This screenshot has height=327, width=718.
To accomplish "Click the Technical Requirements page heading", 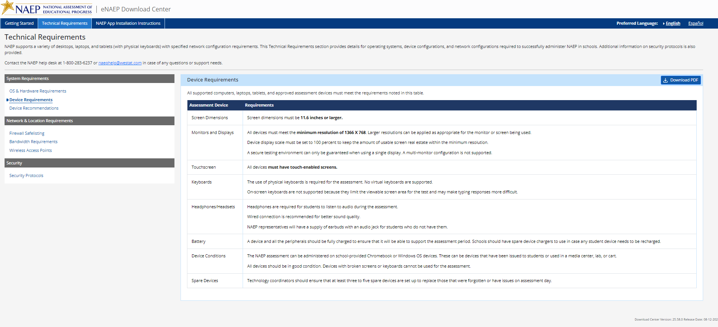I will point(45,37).
